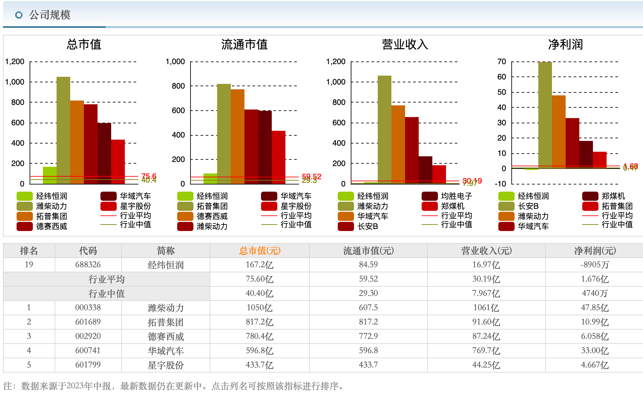Screen dimensions: 643x395
Task: Click 行业中值 legend entry in 流通市值 chart
Action: click(x=286, y=225)
